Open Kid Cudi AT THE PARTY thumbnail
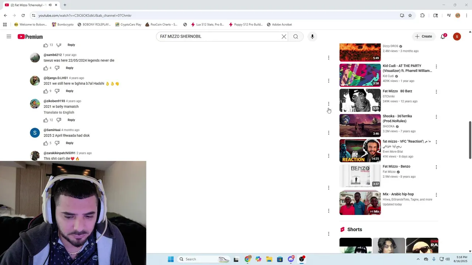Image resolution: width=472 pixels, height=265 pixels. click(x=360, y=75)
